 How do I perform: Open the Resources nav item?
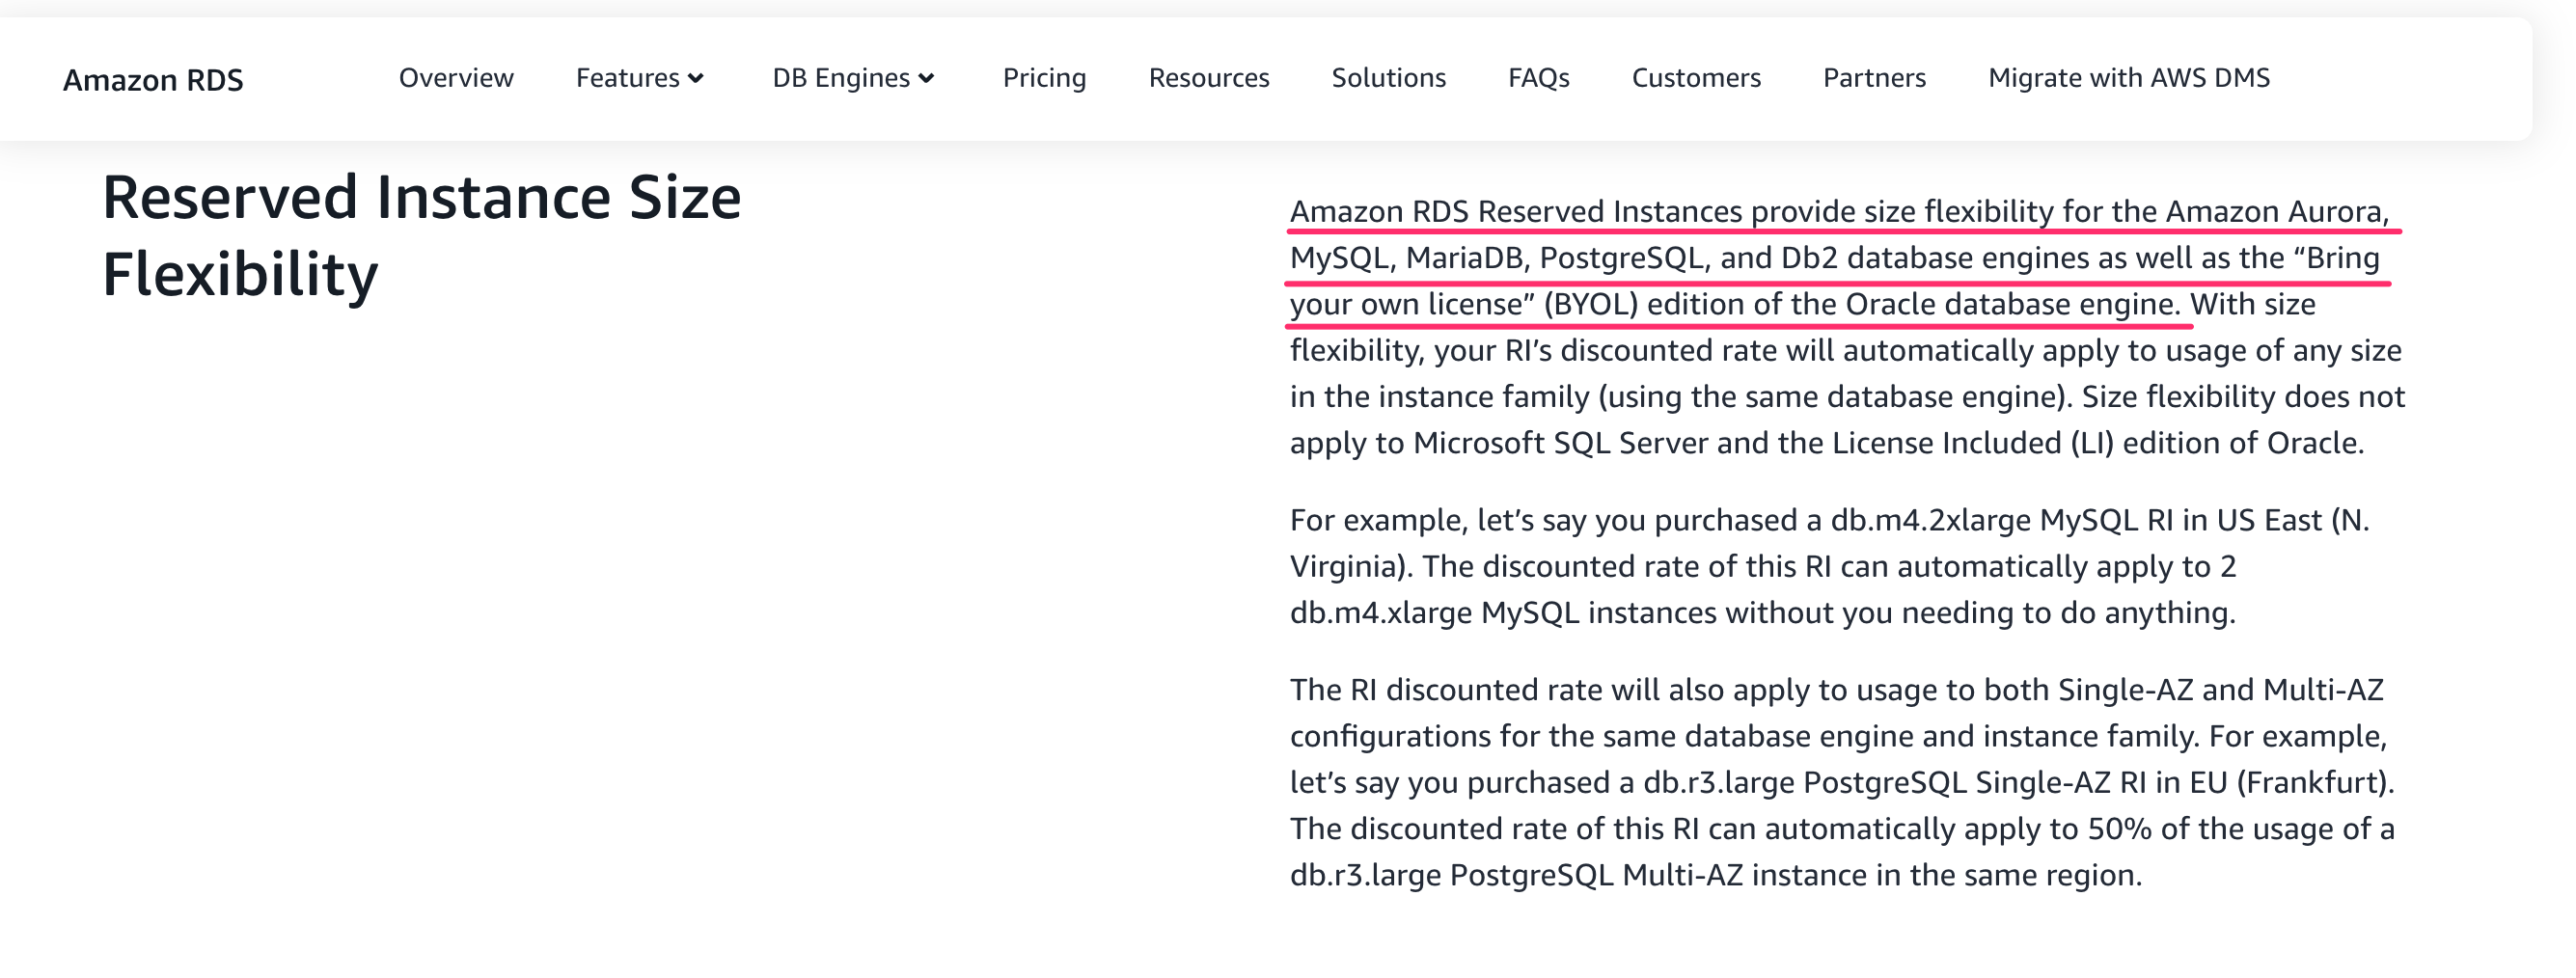click(x=1209, y=78)
